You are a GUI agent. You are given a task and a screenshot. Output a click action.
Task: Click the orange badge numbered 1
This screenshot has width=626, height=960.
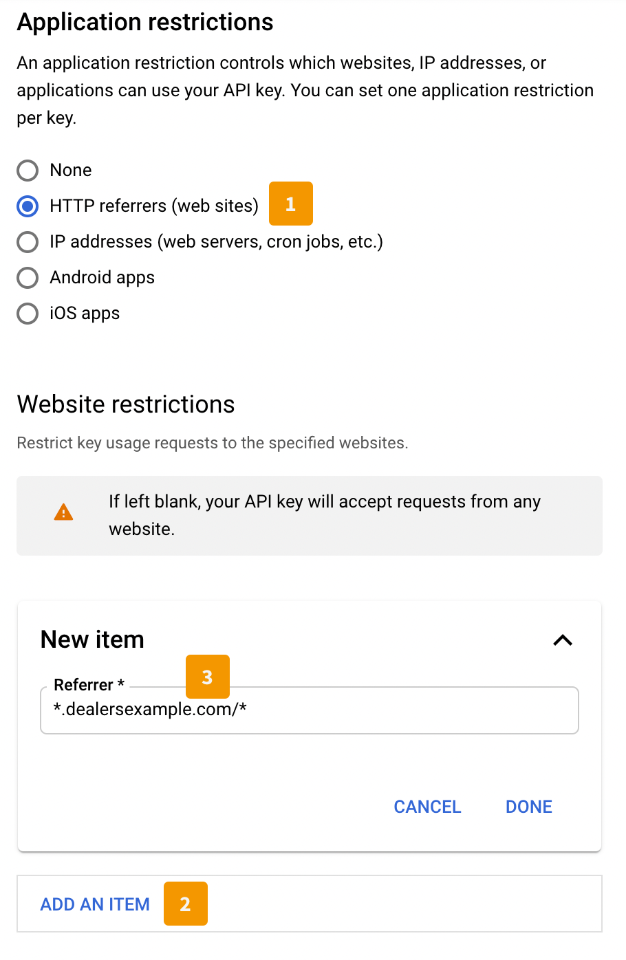(291, 204)
